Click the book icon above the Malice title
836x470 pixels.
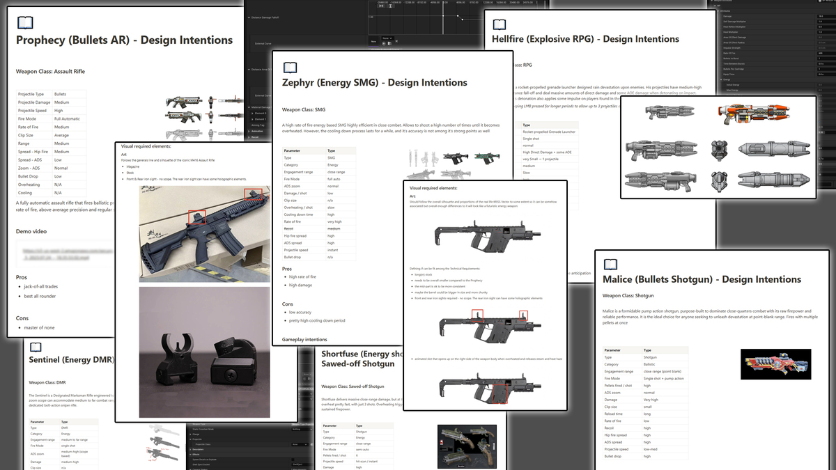610,264
